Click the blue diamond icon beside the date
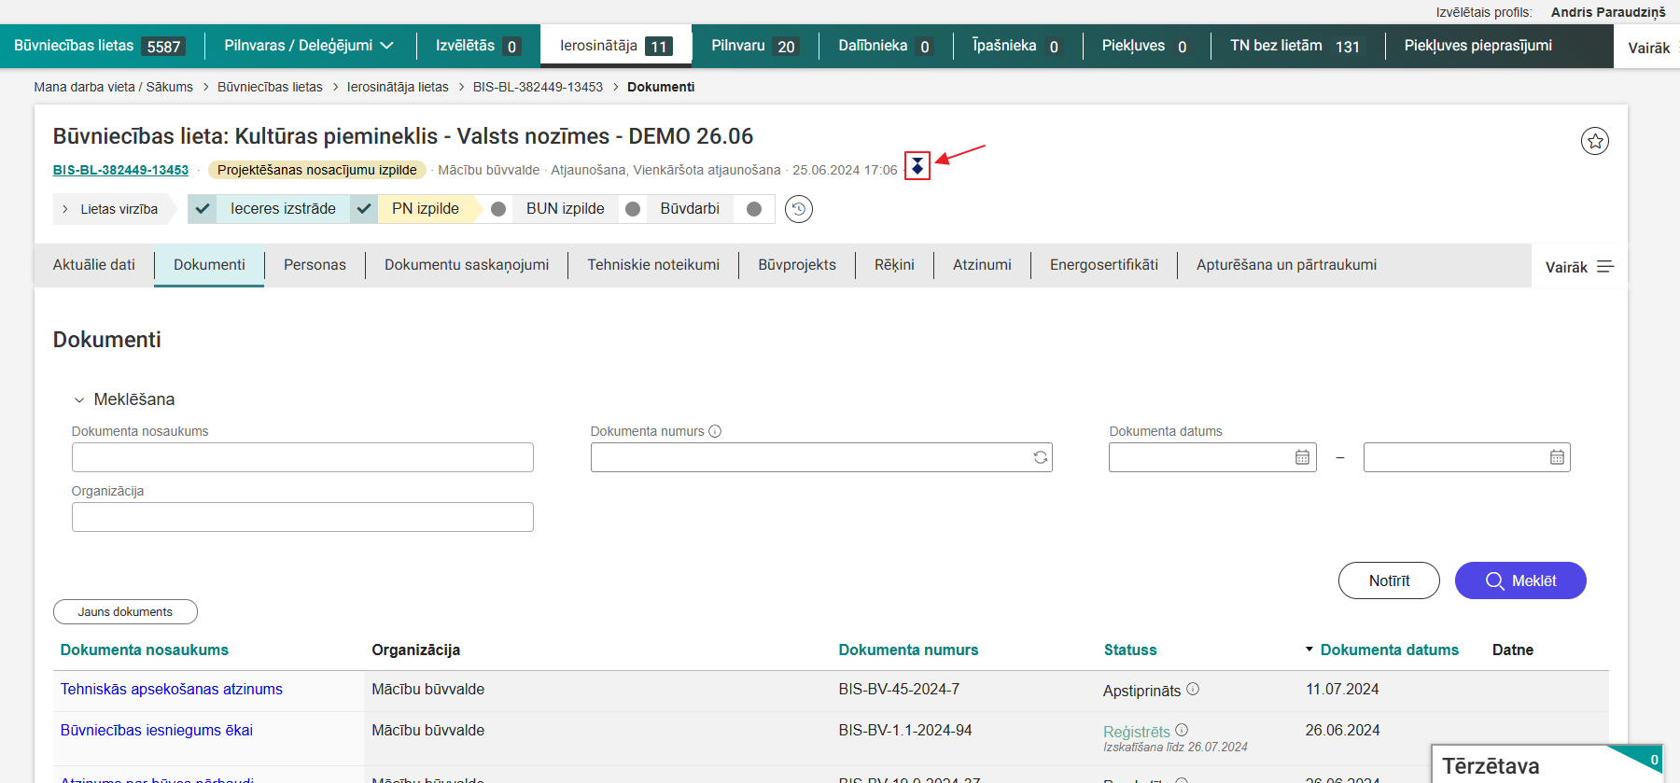 click(917, 166)
